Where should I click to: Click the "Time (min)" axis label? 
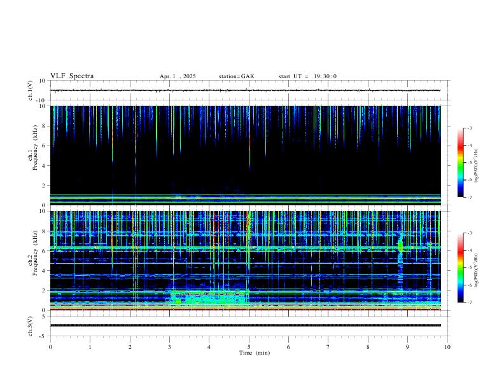click(255, 353)
